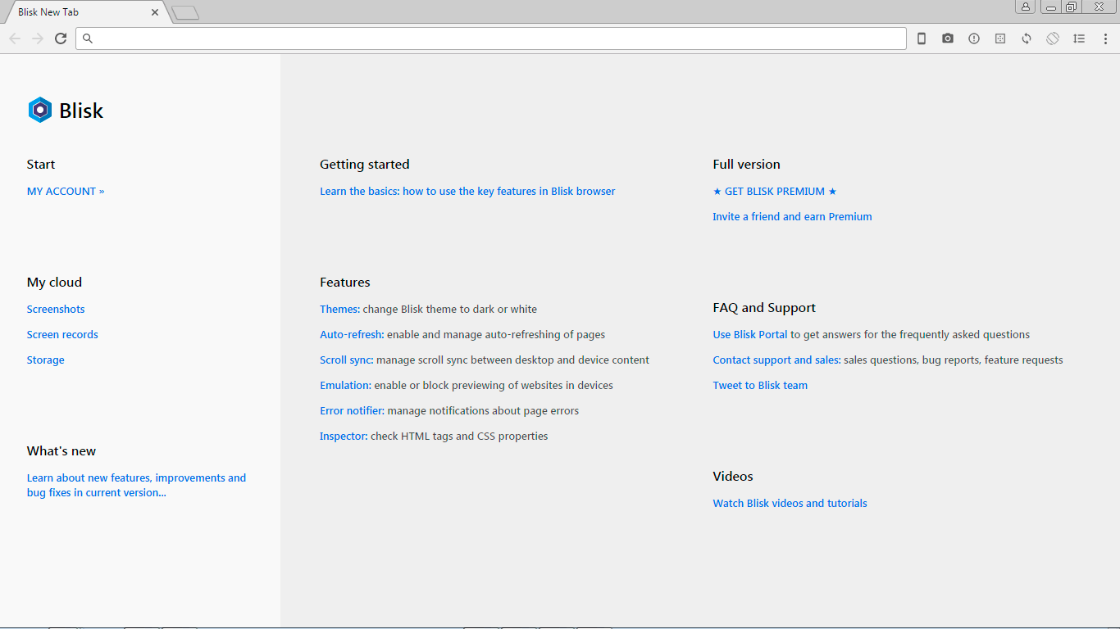Open Tweet to Blisk team

(759, 385)
